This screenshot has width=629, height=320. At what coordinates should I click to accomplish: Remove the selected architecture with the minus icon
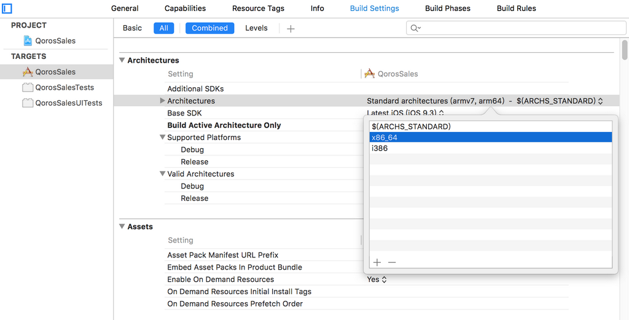point(392,262)
